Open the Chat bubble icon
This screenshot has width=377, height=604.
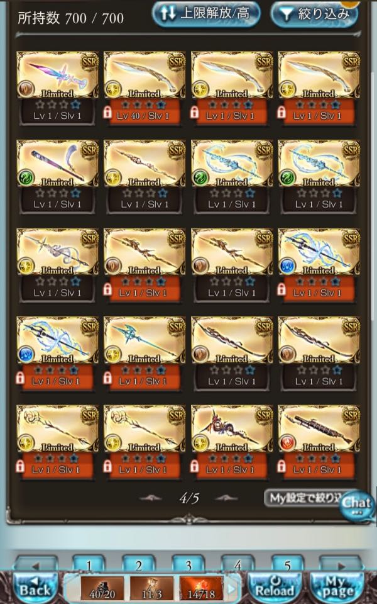[x=357, y=505]
